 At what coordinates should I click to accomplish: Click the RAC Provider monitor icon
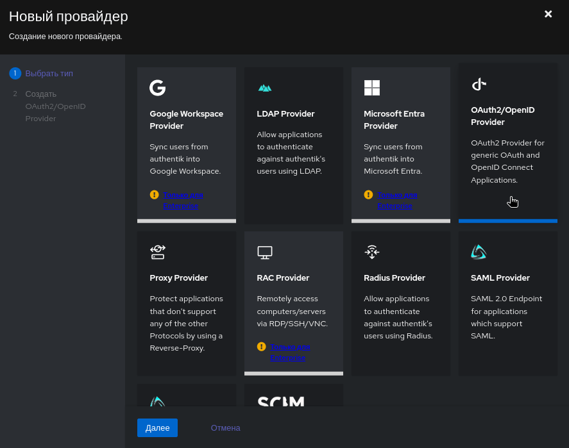[265, 253]
